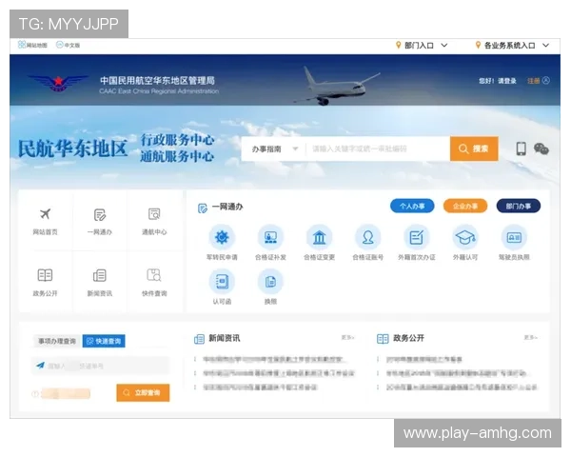Expand the 部门入口 dropdown
Viewport: 571px width, 457px height.
coord(422,45)
